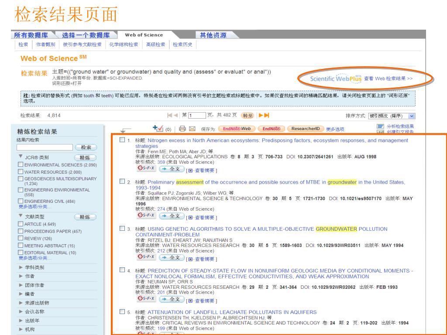Click the S·F·X icon for result 3
The width and height of the screenshot is (447, 335).
(144, 259)
